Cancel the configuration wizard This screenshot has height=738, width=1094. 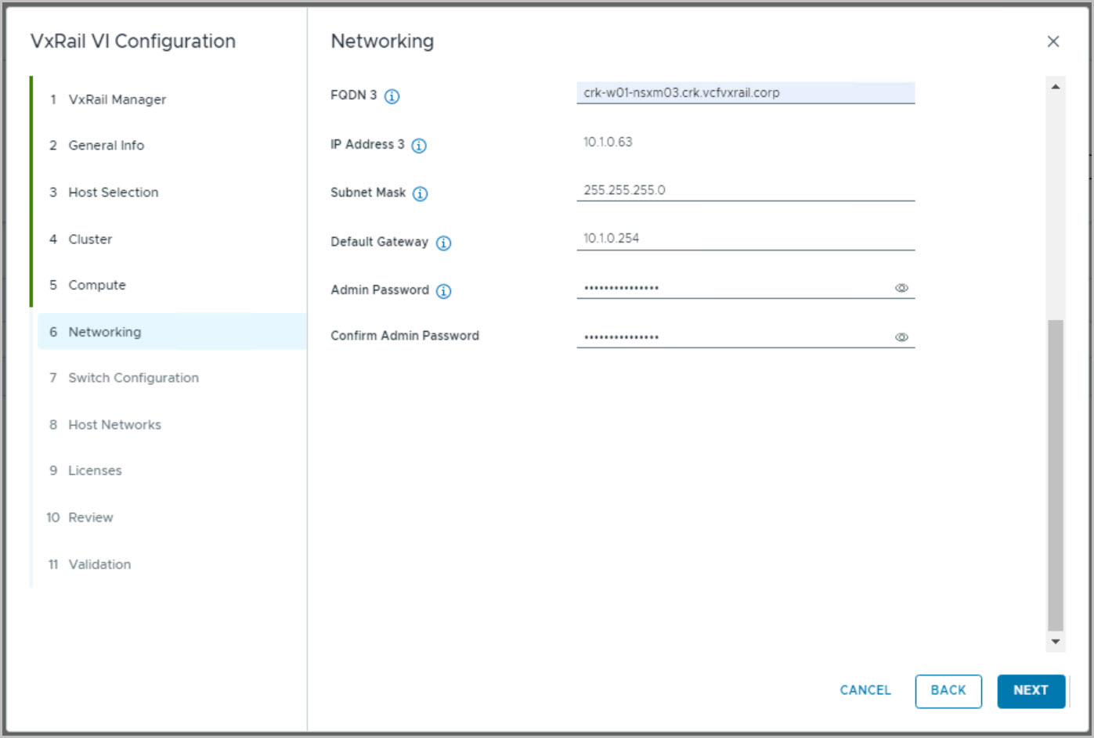point(865,690)
